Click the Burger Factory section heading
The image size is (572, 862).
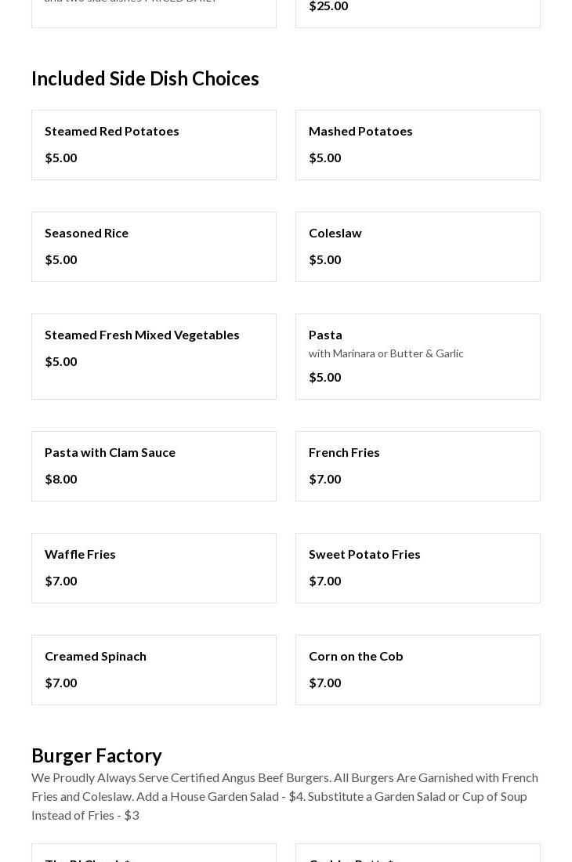coord(96,755)
